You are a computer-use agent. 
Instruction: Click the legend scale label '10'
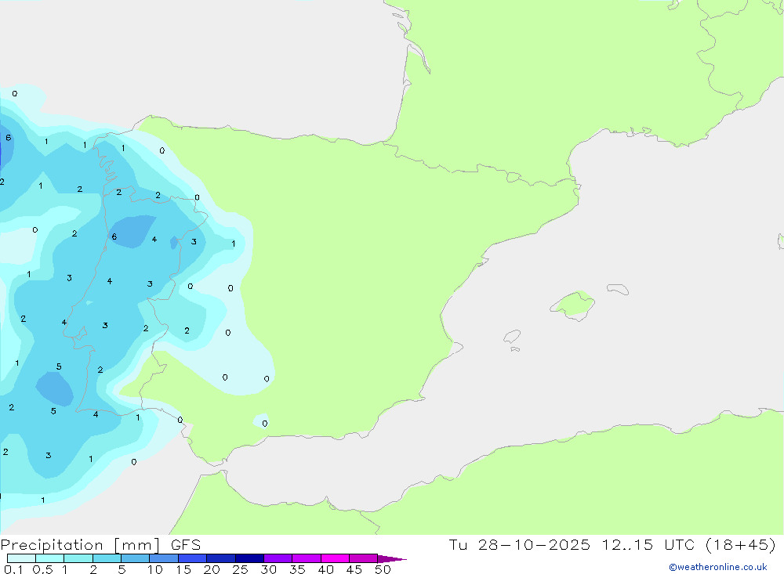(154, 569)
